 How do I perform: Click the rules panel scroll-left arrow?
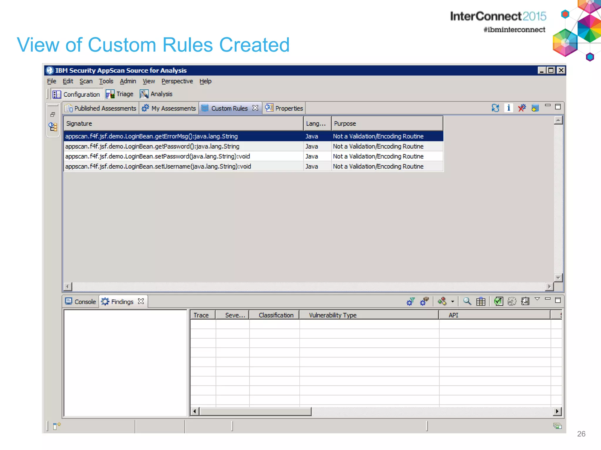point(68,286)
